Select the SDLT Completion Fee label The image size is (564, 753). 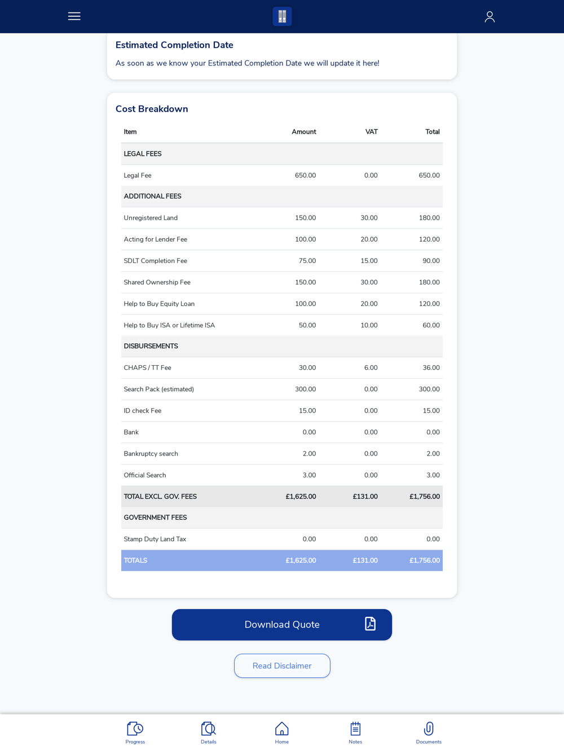[156, 261]
